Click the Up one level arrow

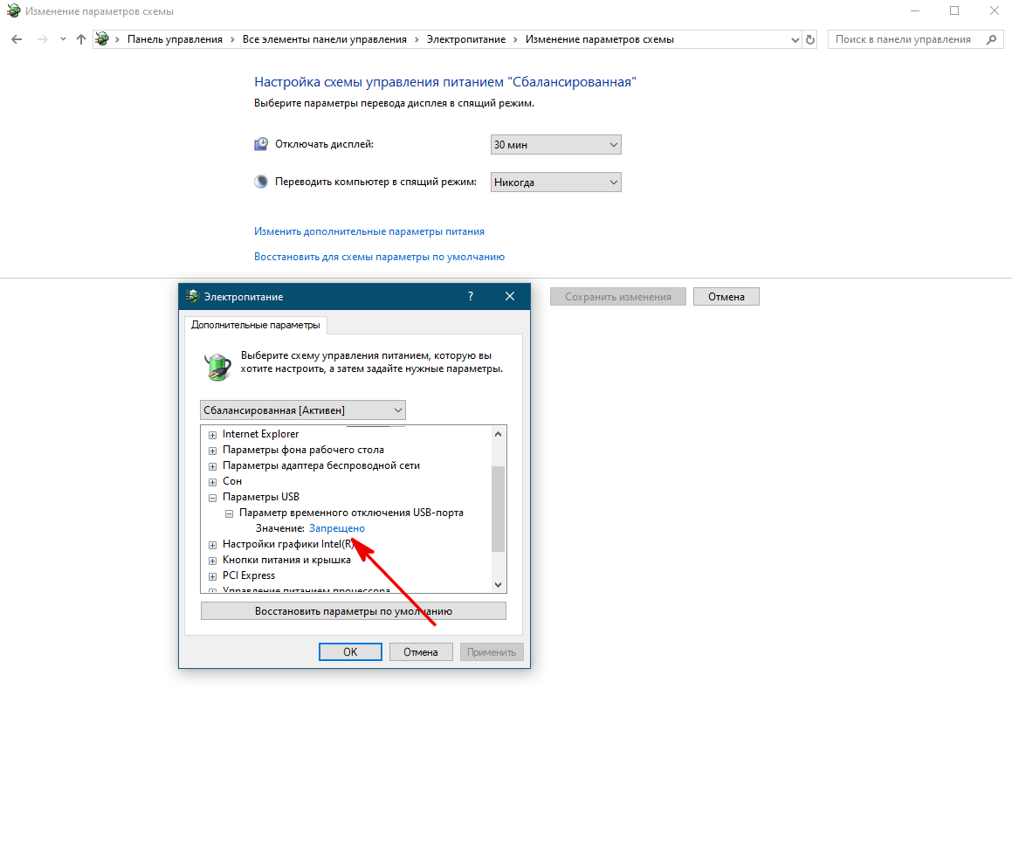click(81, 39)
